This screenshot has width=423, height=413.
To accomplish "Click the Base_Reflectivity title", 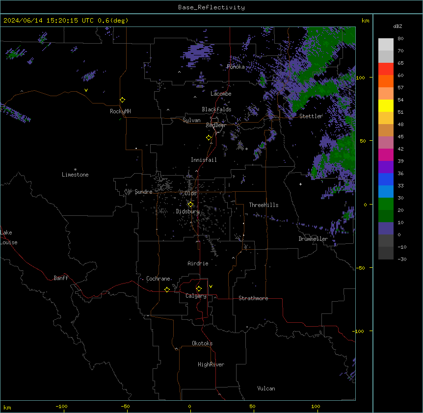I will pos(211,7).
